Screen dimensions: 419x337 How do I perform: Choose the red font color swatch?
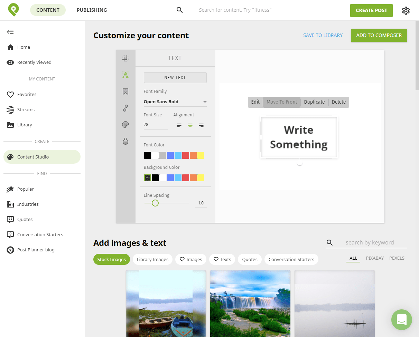(186, 155)
